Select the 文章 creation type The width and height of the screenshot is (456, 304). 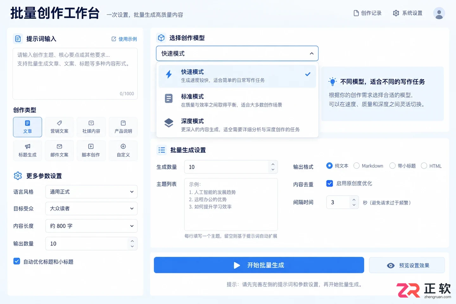(x=28, y=127)
